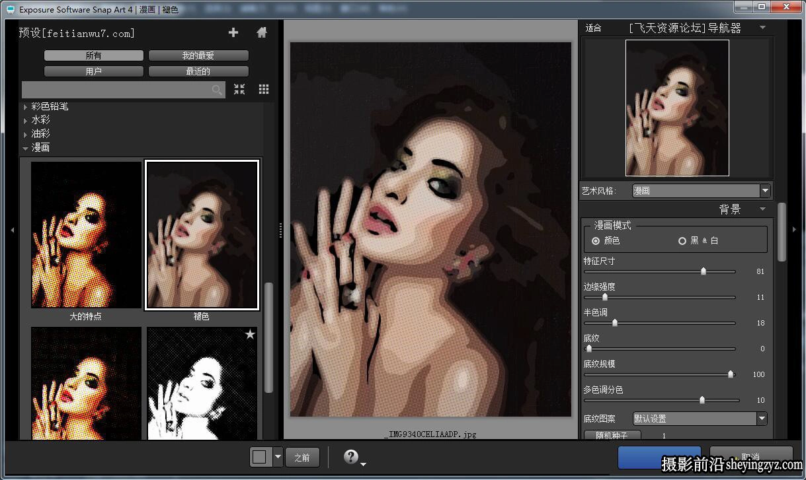Viewport: 806px width, 480px height.
Task: Click the 特征尺寸 value 81
Action: (760, 271)
